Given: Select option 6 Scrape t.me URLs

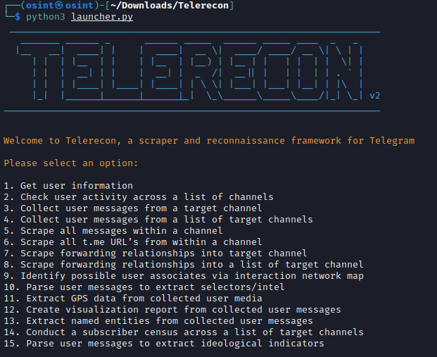Looking at the screenshot, I should [x=122, y=242].
